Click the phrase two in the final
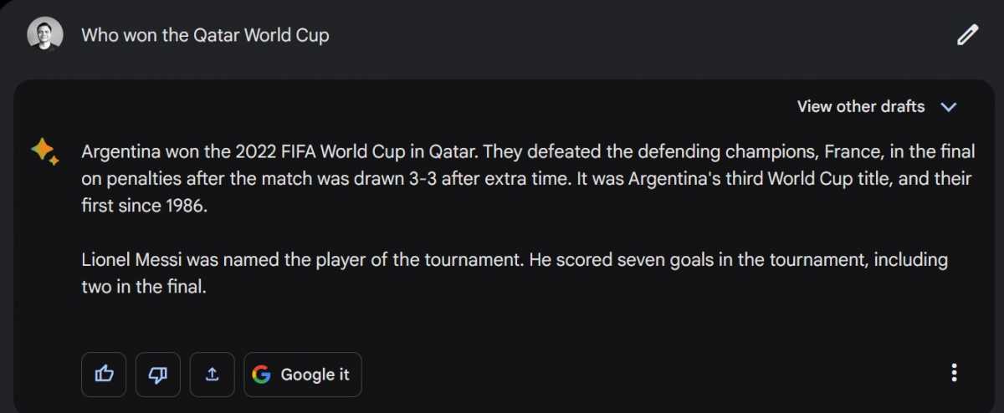Viewport: 1004px width, 413px height. click(x=143, y=287)
